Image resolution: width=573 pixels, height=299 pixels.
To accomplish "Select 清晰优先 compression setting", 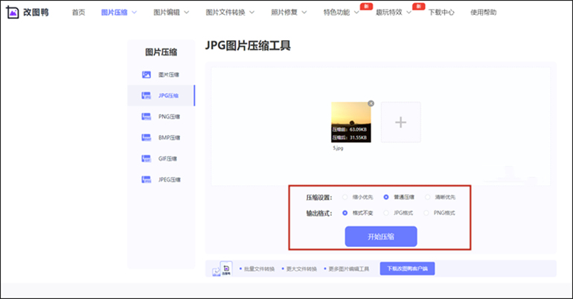I will (427, 197).
